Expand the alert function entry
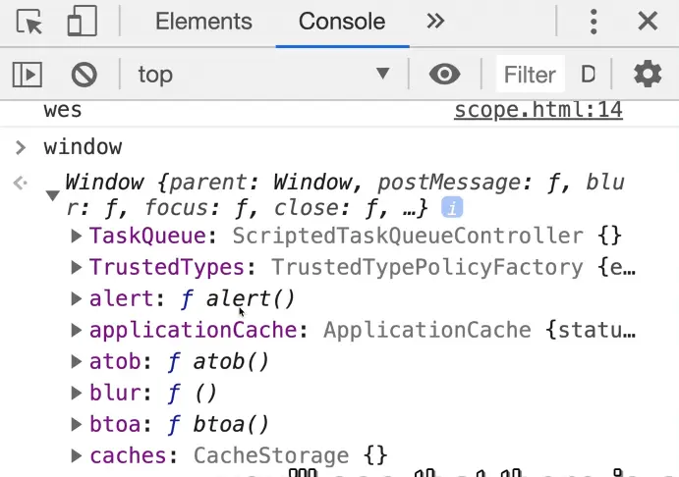Screen dimensions: 679x477 77,299
